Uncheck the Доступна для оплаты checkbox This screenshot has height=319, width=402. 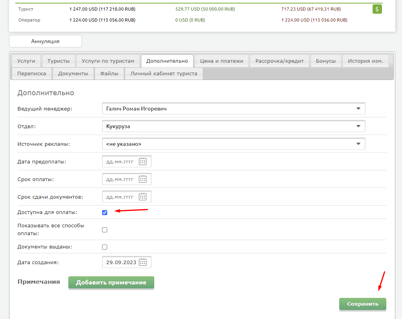(x=104, y=212)
